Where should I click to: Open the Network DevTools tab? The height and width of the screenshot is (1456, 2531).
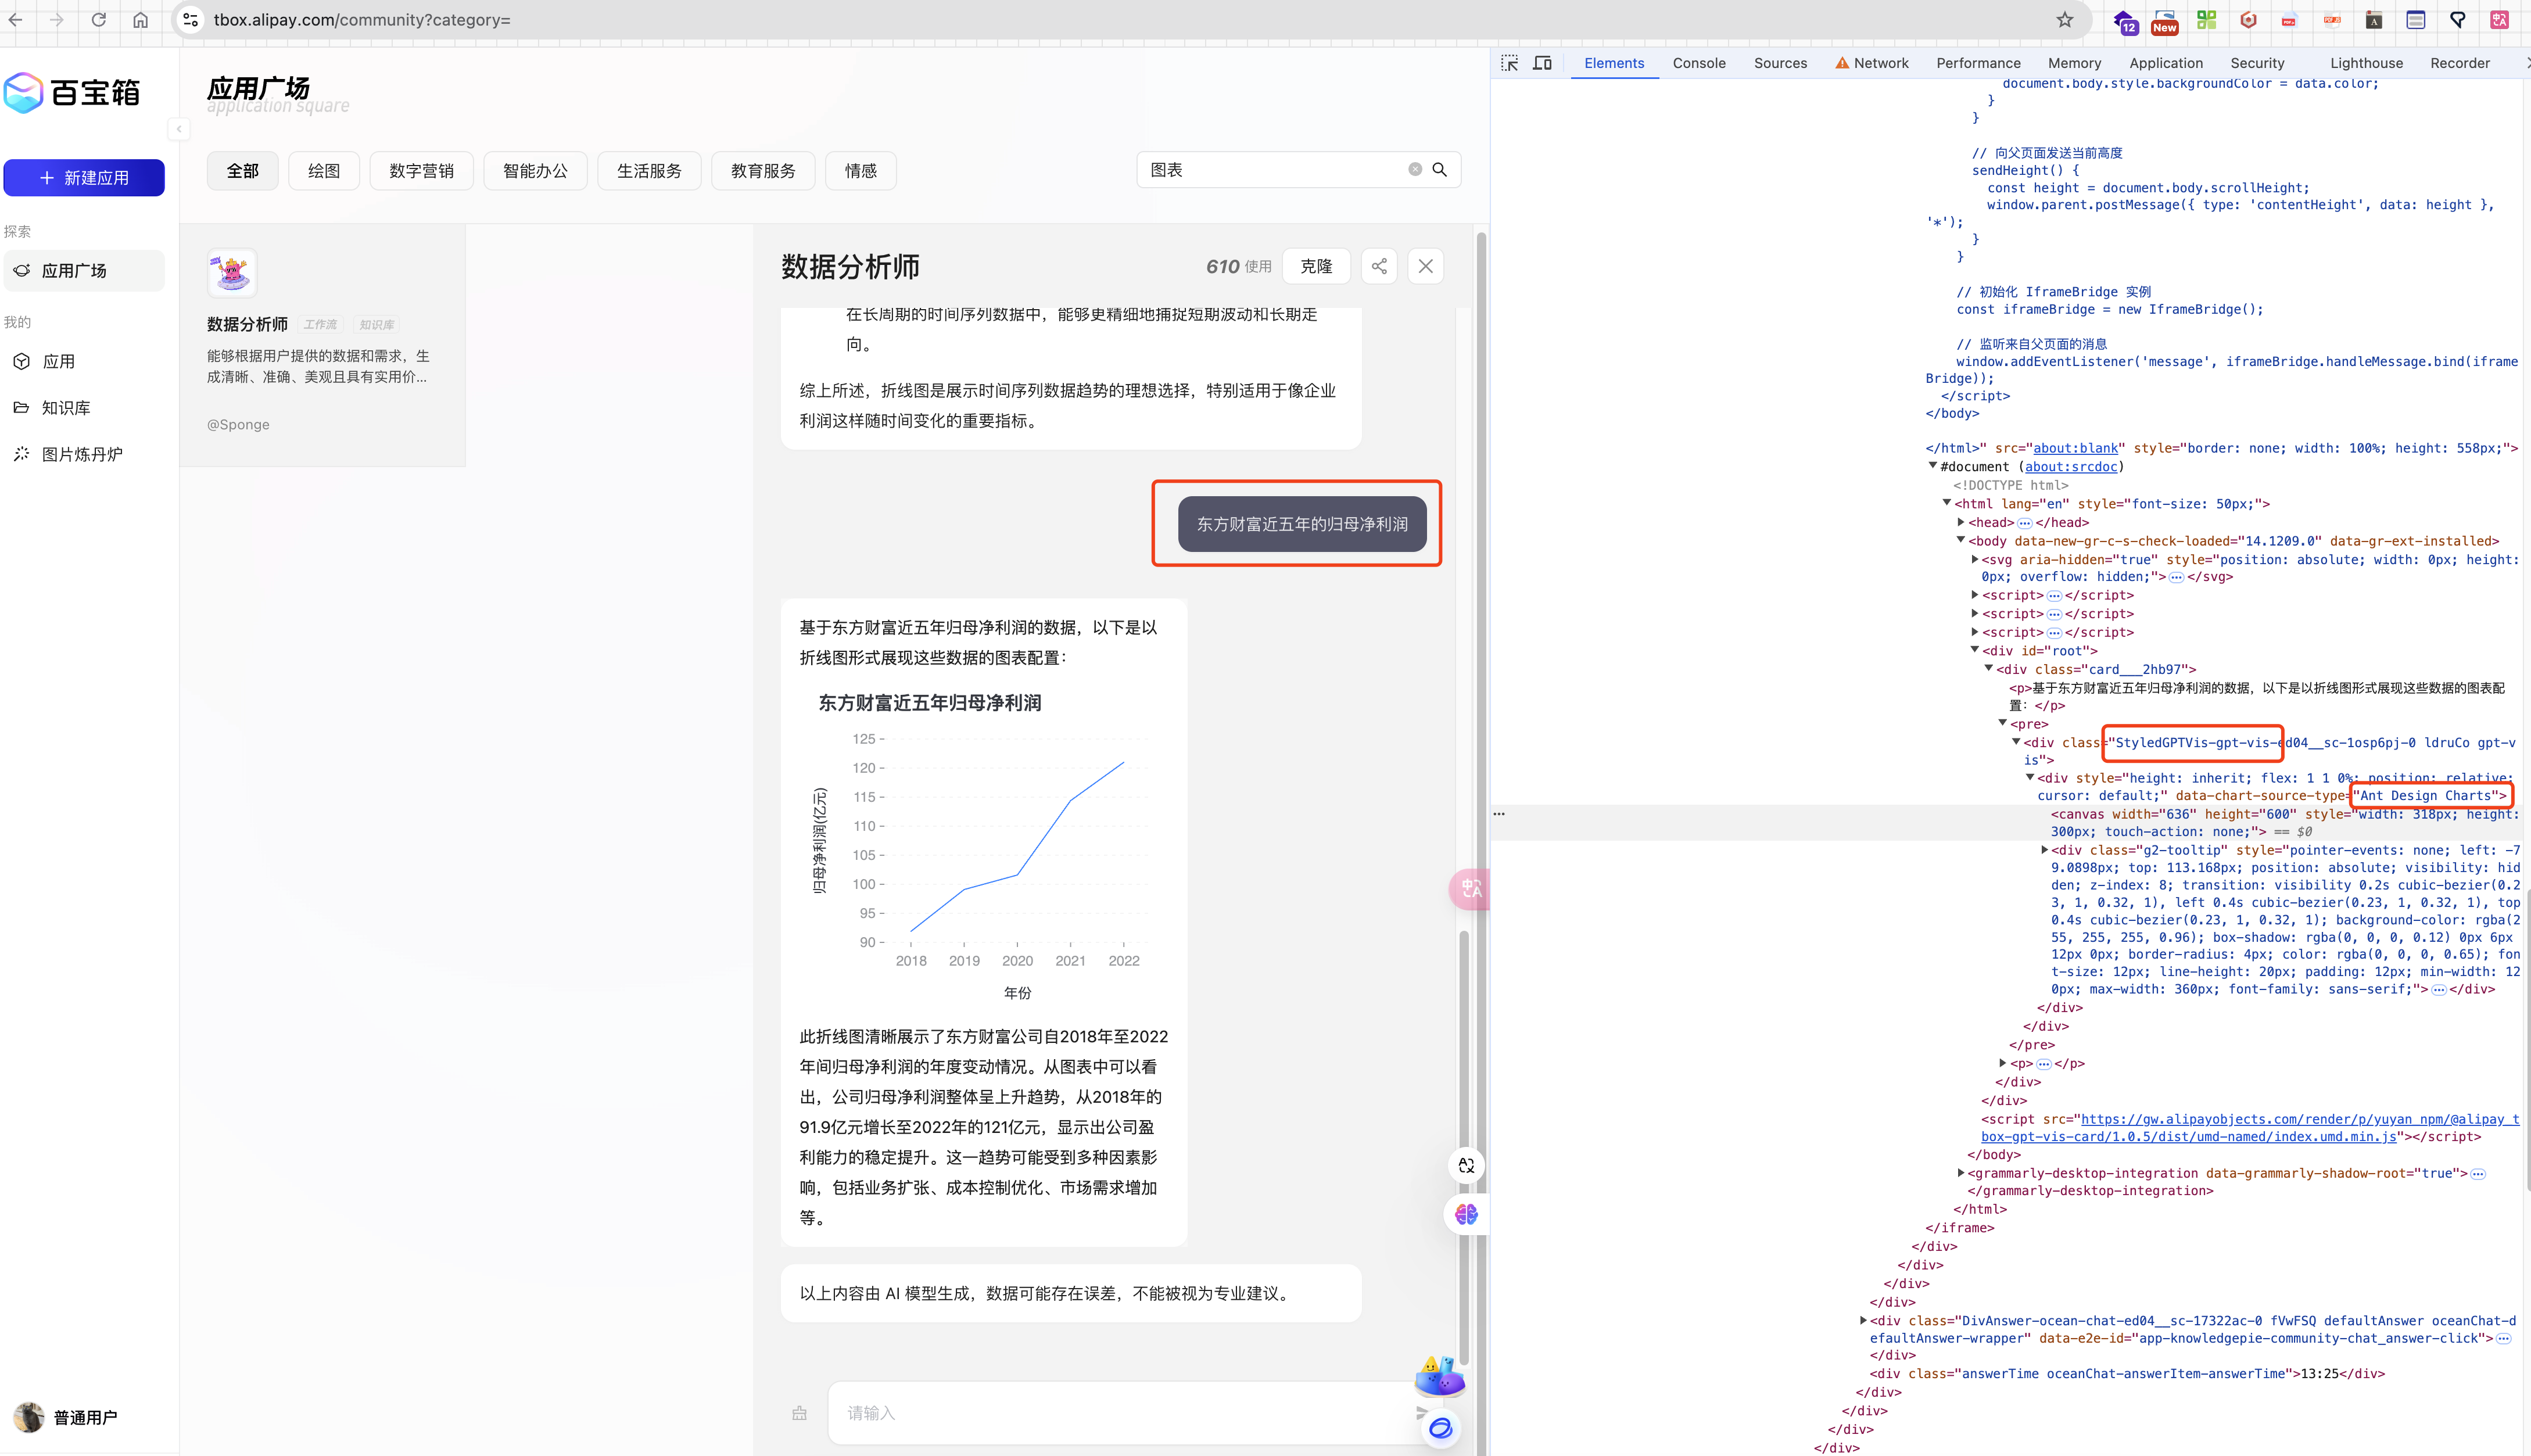(x=1880, y=63)
